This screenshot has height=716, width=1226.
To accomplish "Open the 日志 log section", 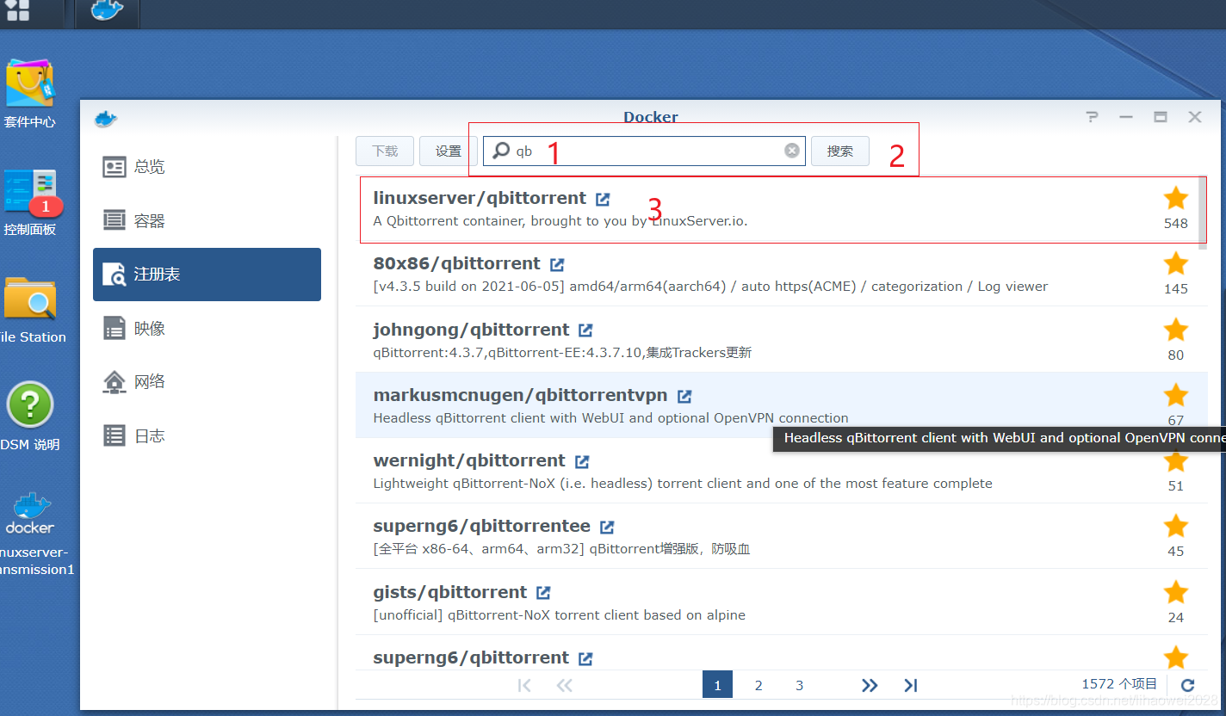I will coord(207,436).
